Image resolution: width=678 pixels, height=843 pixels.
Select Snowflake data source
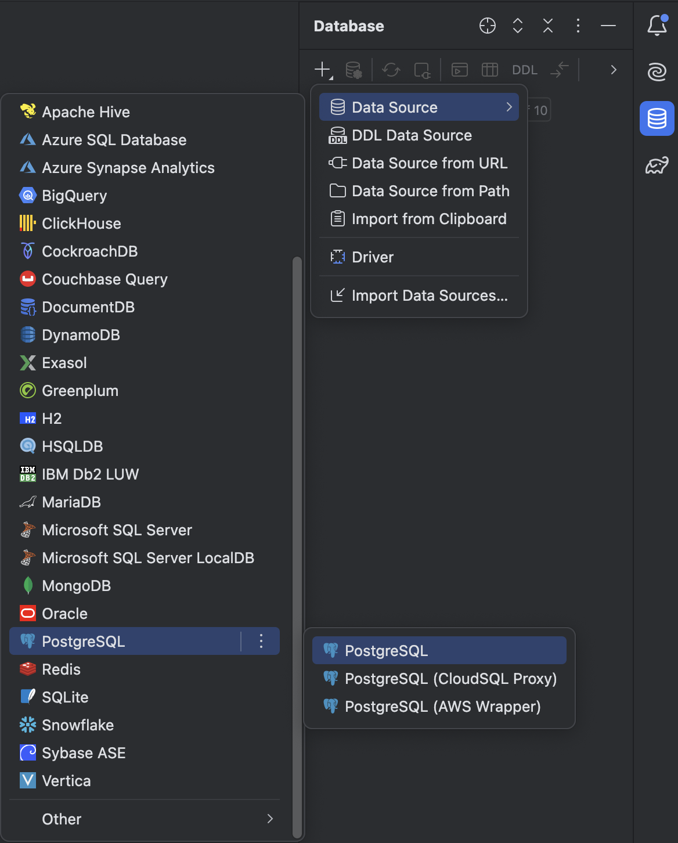point(145,725)
